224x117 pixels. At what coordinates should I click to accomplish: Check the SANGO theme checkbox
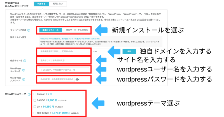tap(35, 100)
